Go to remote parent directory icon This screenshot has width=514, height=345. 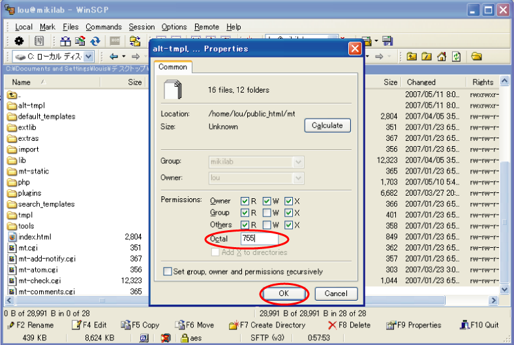tap(412, 56)
